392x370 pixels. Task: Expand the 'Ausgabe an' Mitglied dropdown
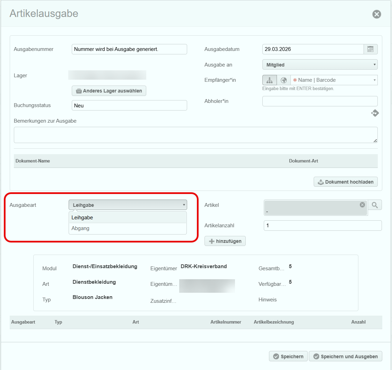(x=320, y=65)
